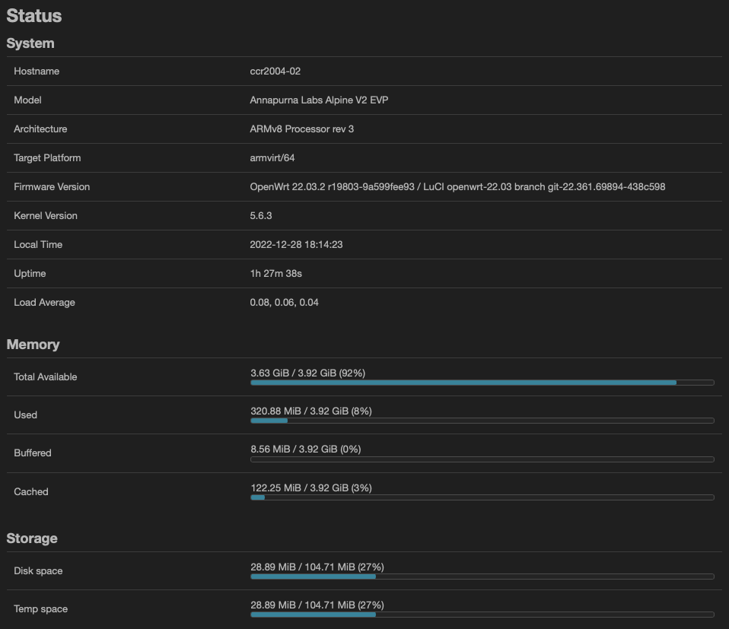
Task: Select the Uptime value 1h 27m 38s
Action: (x=275, y=273)
